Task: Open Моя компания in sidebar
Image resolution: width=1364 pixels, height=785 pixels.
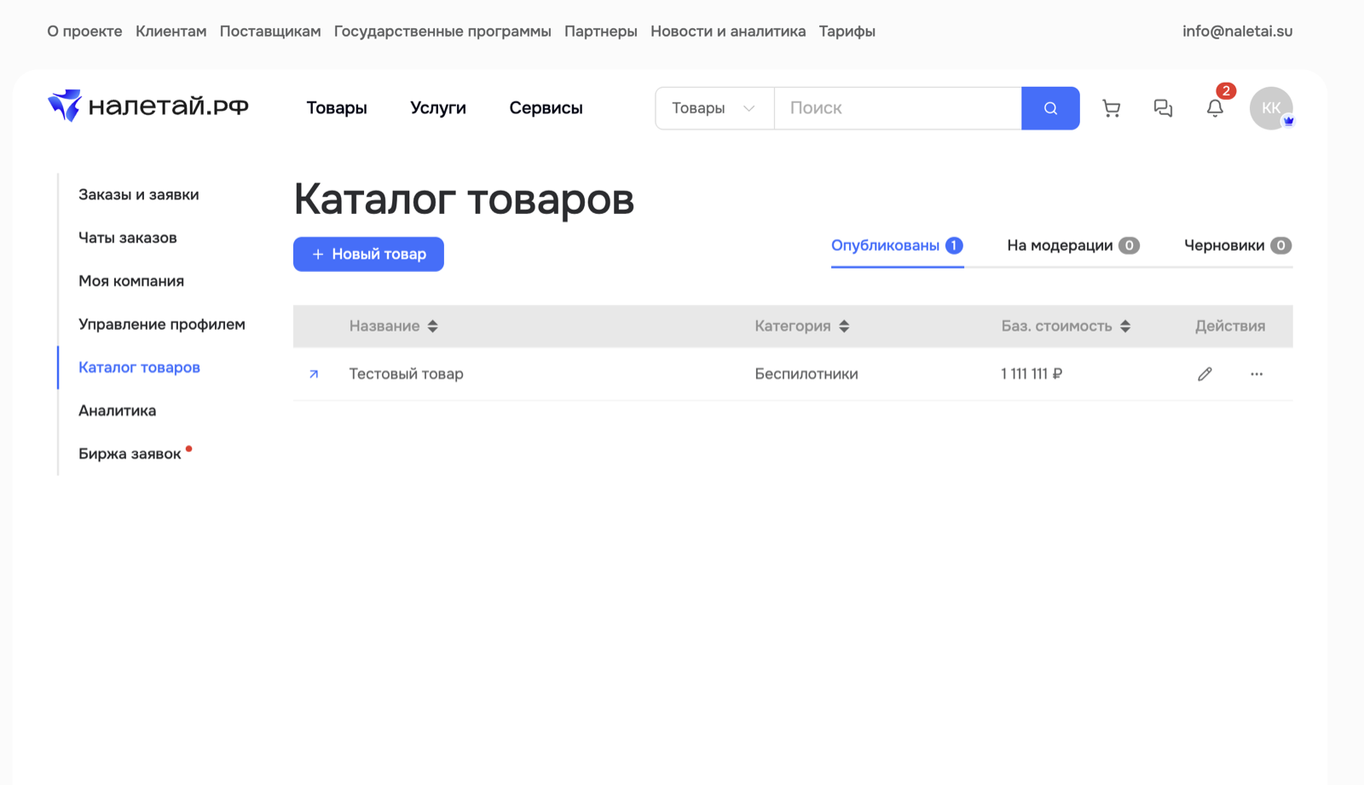Action: (131, 281)
